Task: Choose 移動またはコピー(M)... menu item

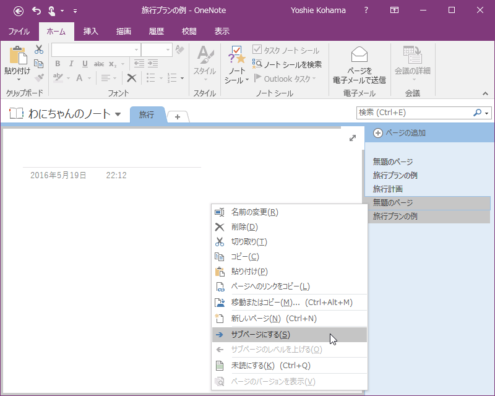Action: coord(289,302)
